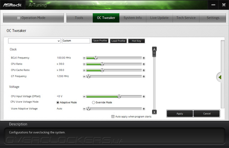The height and width of the screenshot is (148, 229).
Task: Decrease GT Frequency with minus button
Action: tap(84, 76)
